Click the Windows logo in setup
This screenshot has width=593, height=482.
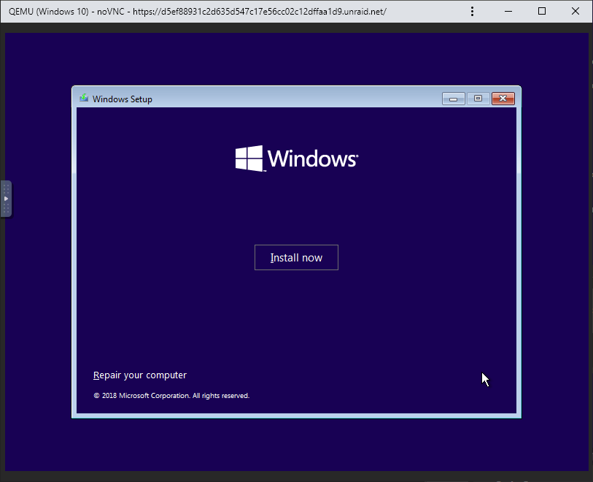(x=297, y=158)
